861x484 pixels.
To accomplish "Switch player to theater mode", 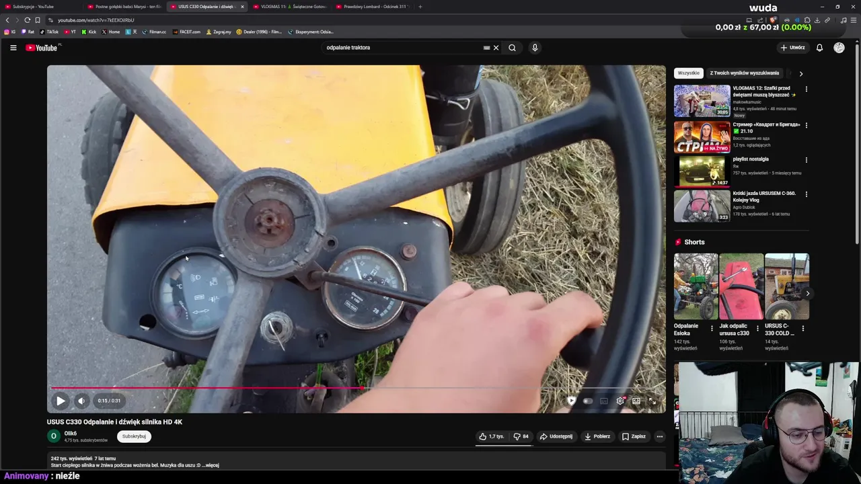I will (x=636, y=401).
